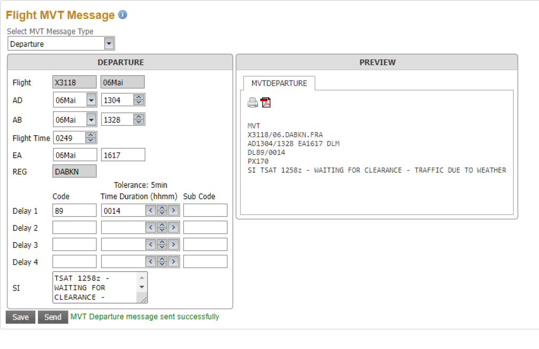Image resolution: width=539 pixels, height=349 pixels.
Task: Open the MVT Message Type dropdown
Action: point(109,44)
